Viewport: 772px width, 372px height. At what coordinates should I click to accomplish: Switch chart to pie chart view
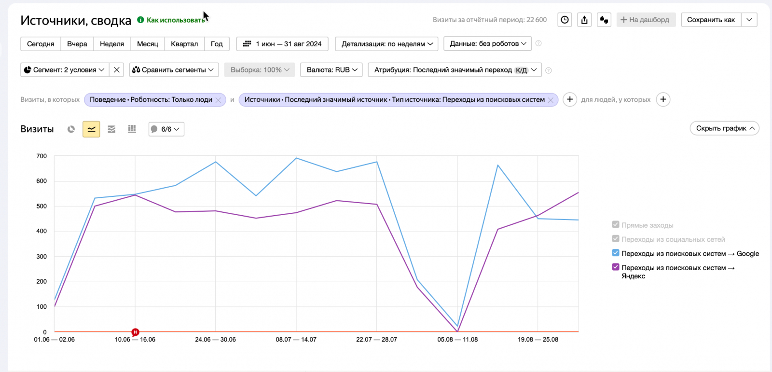tap(71, 129)
